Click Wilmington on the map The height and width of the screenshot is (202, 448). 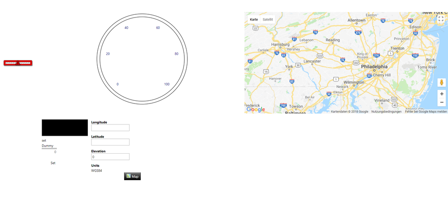(354, 82)
